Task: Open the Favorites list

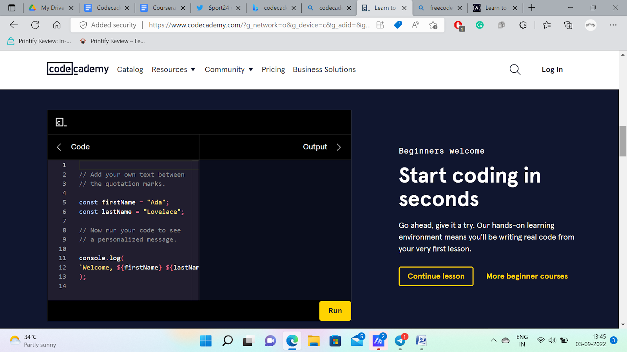Action: [547, 25]
